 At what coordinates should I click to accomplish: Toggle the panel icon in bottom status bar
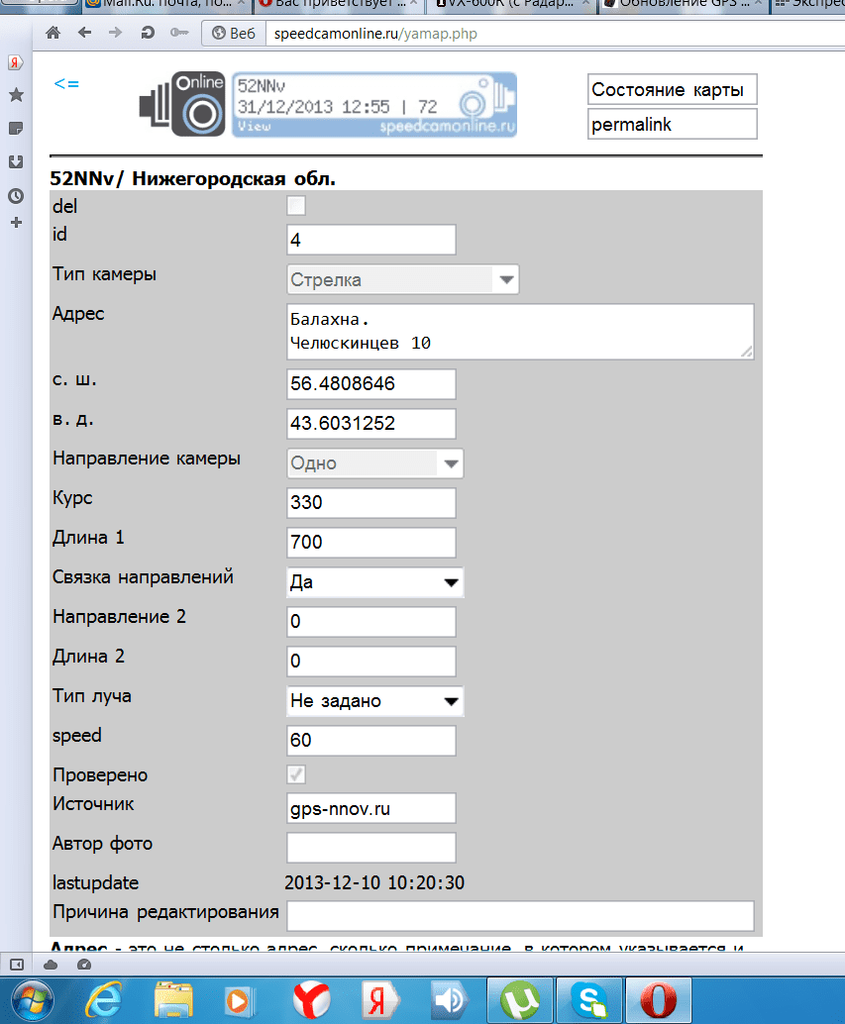coord(17,965)
